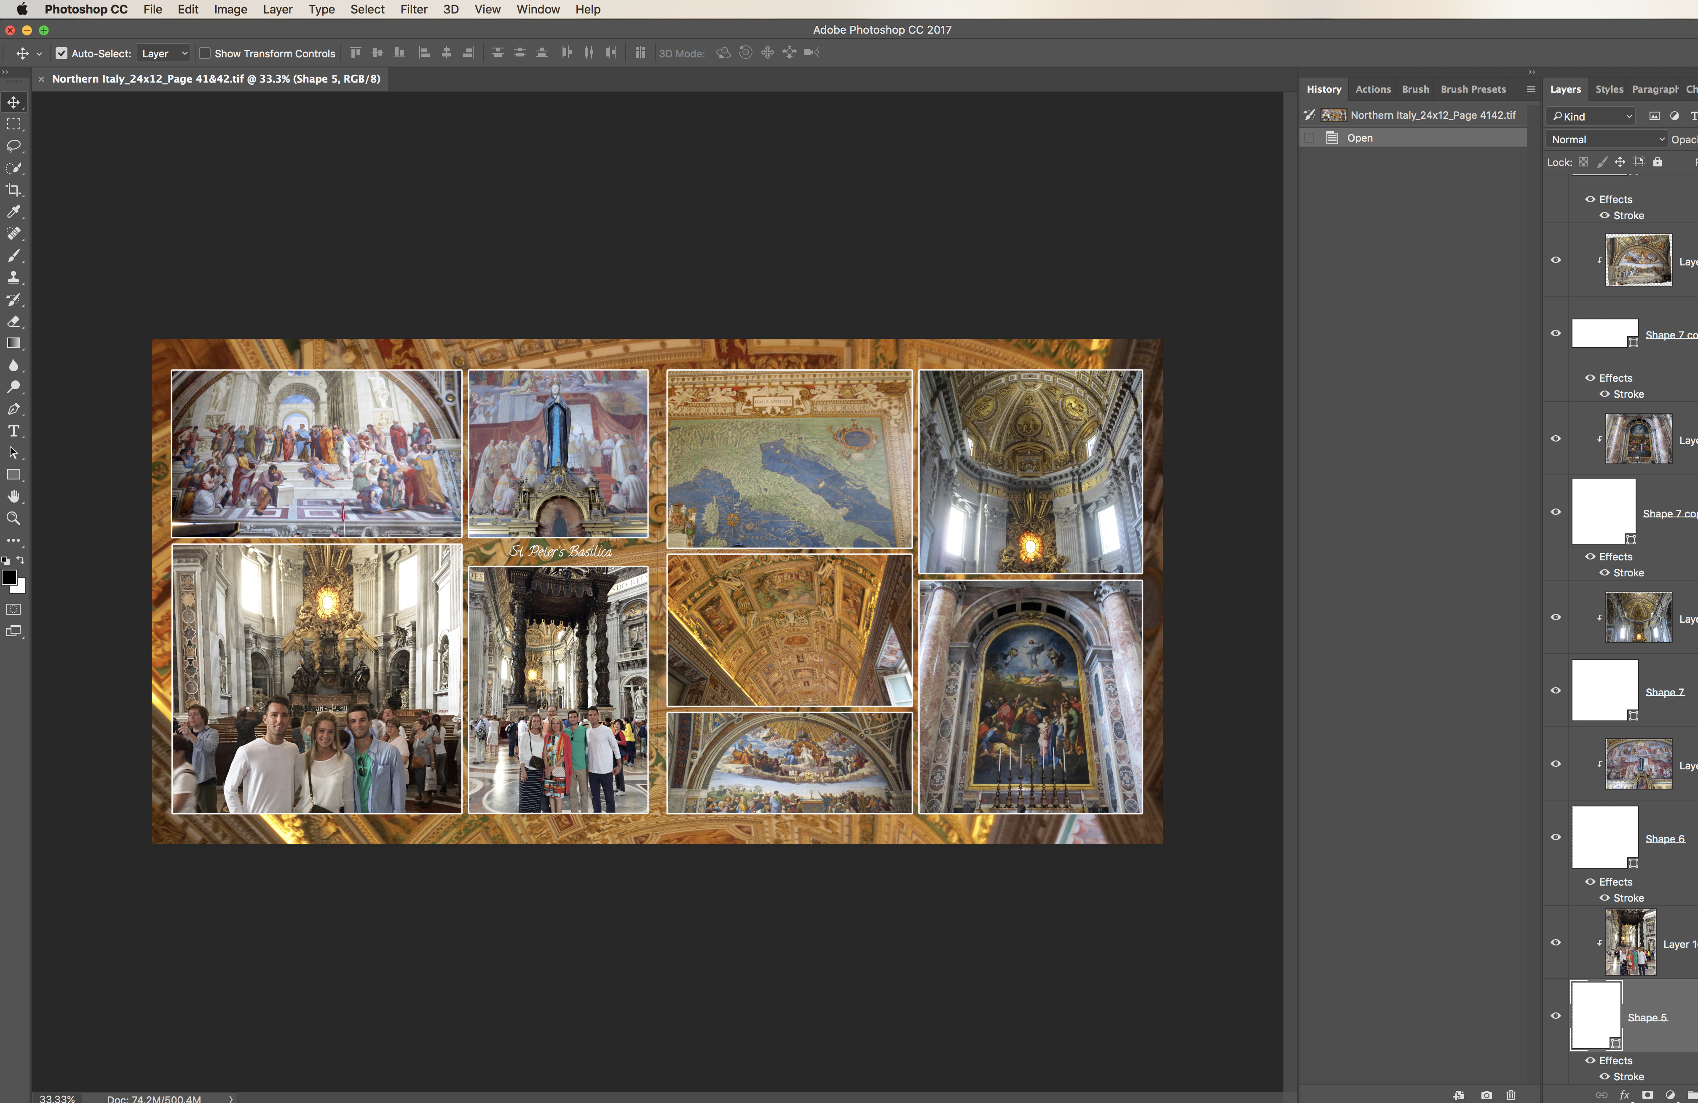1698x1103 pixels.
Task: Select the Horizontal Type tool
Action: (13, 431)
